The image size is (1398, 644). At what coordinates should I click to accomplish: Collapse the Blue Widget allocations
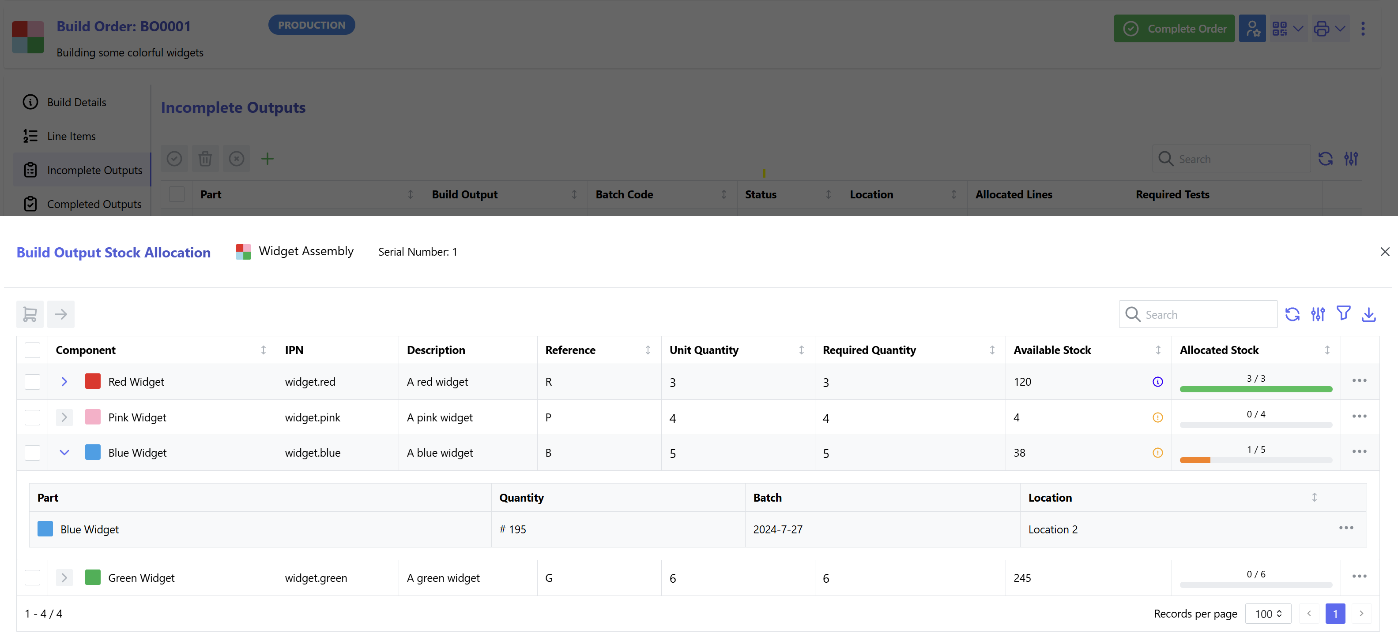pos(64,452)
